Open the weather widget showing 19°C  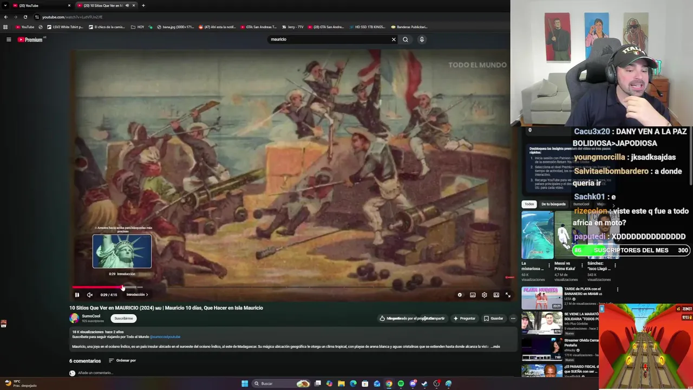21,383
